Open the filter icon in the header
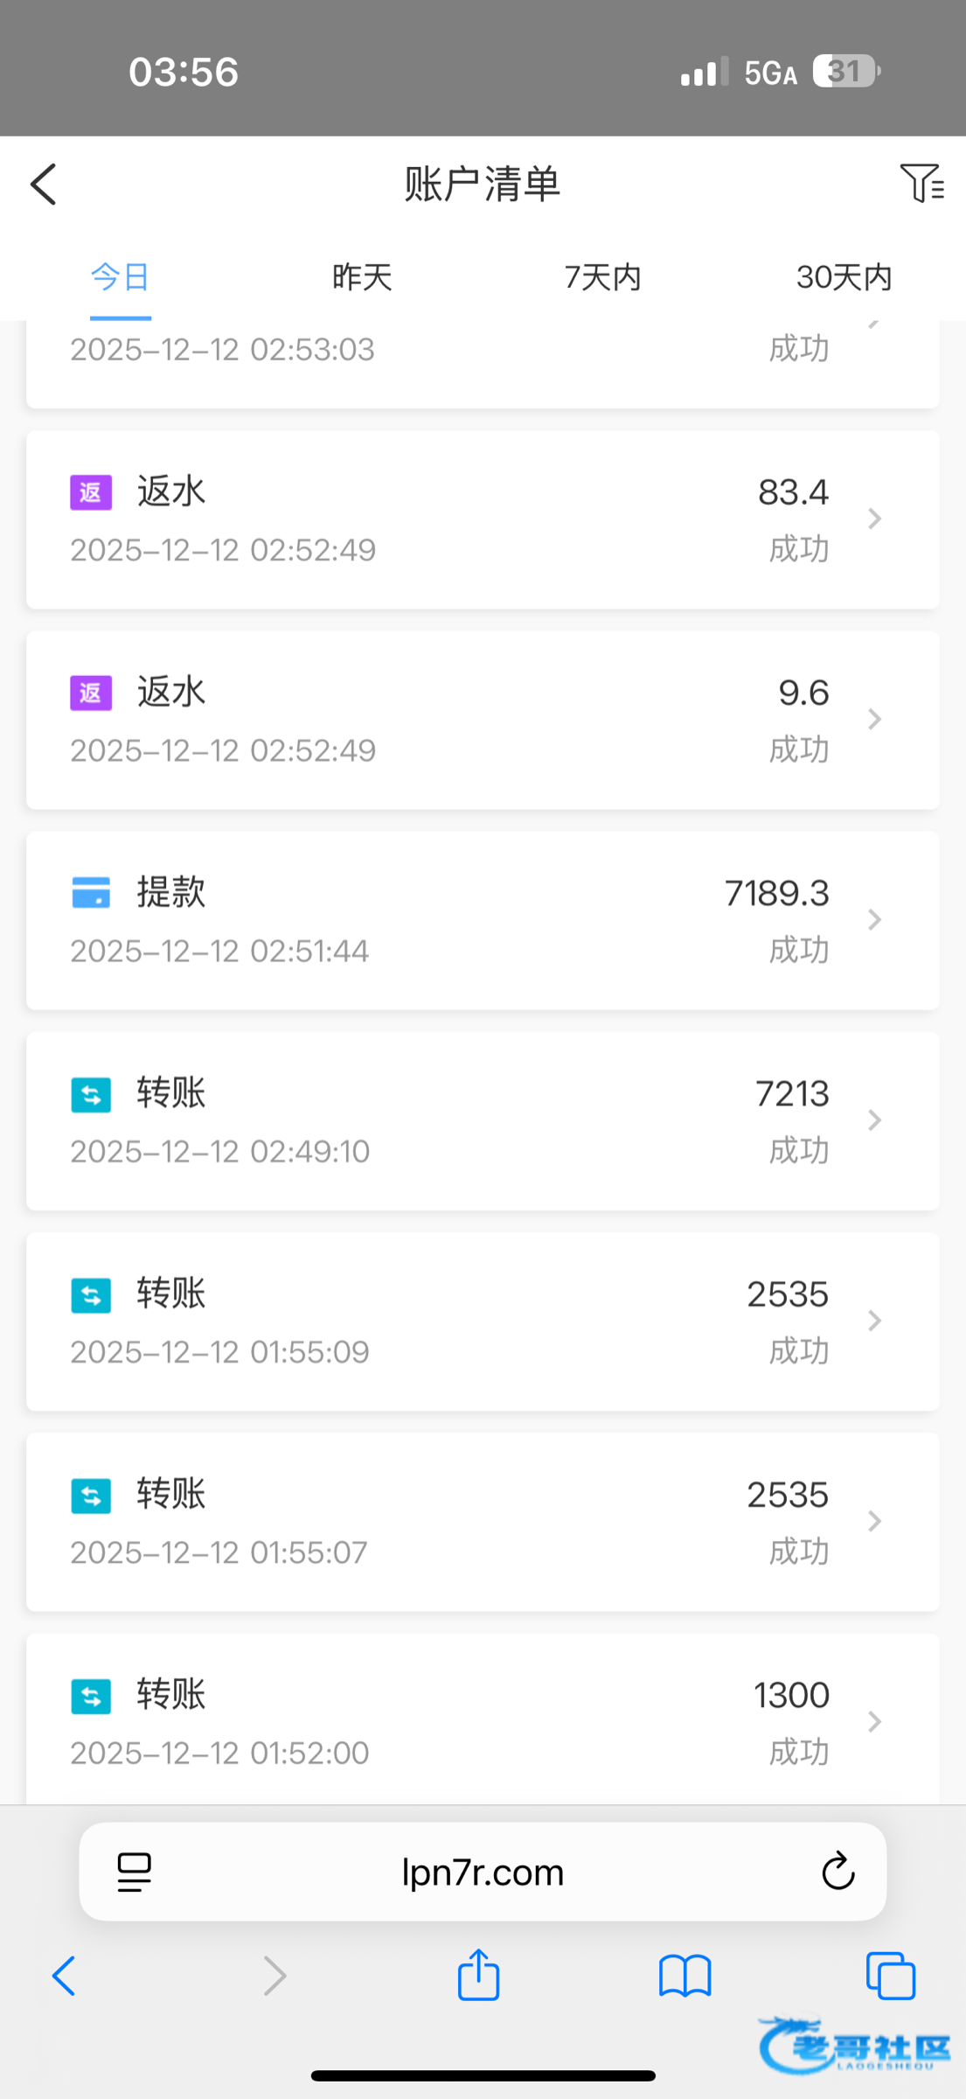This screenshot has width=966, height=2099. tap(921, 183)
